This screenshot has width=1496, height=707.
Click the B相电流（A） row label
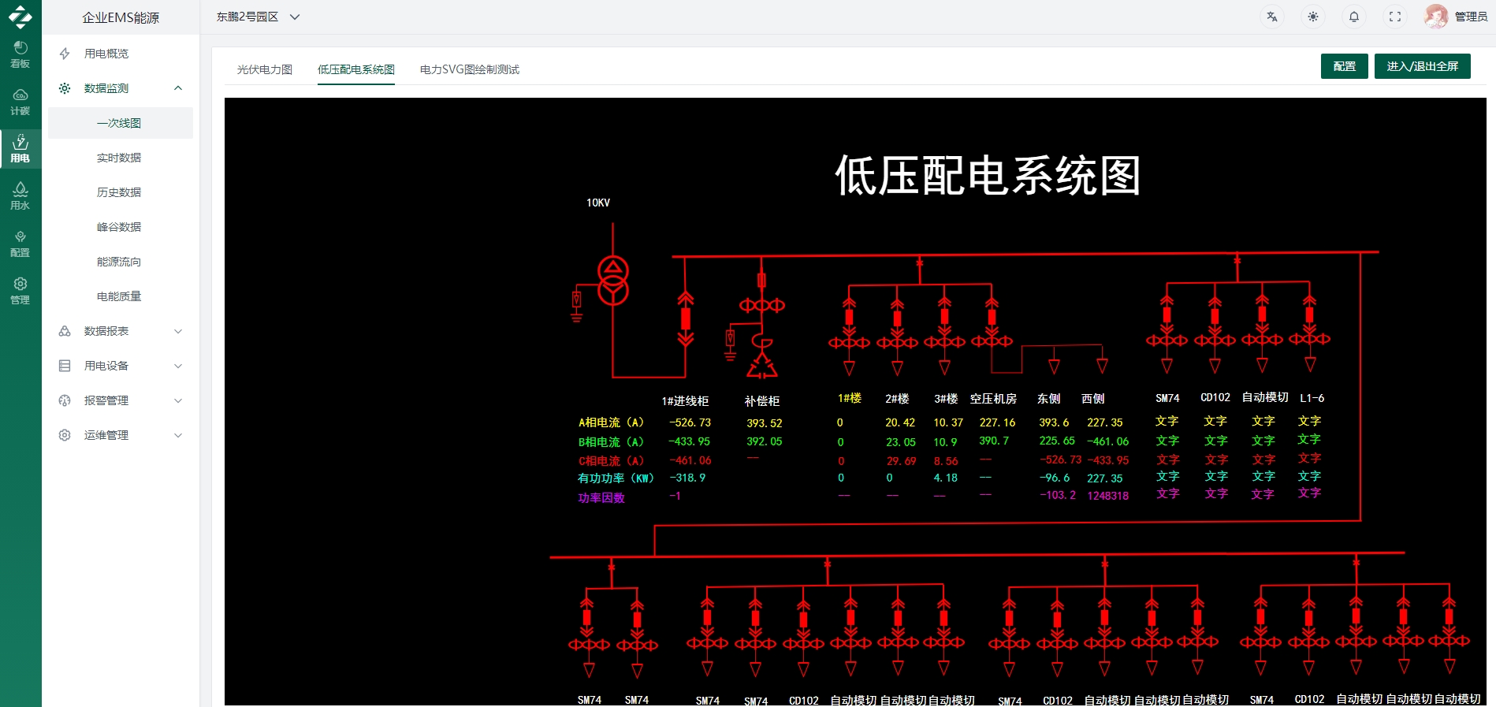(612, 442)
